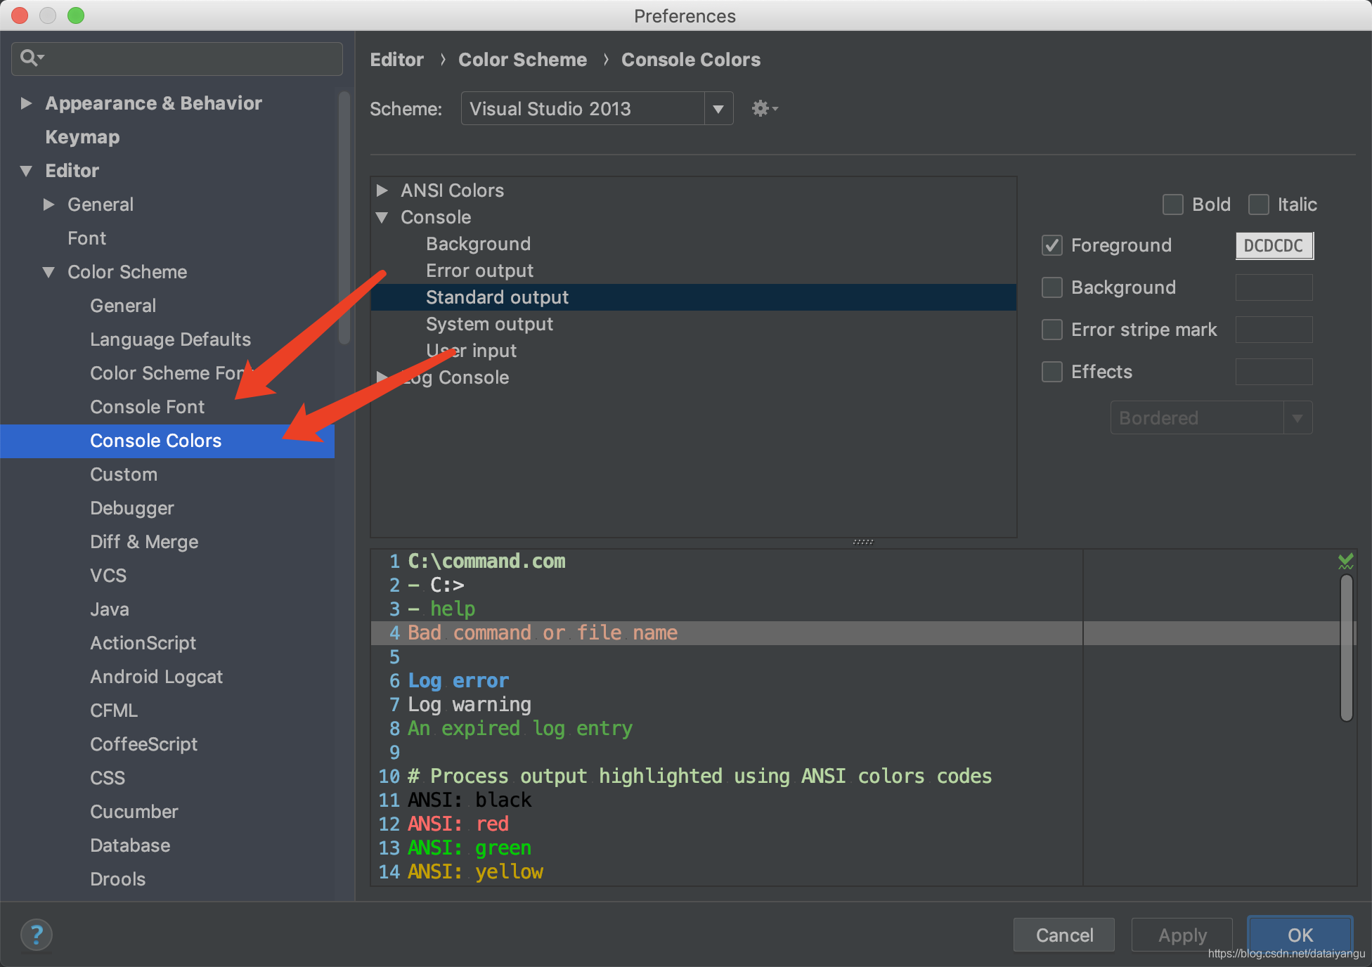Viewport: 1372px width, 967px height.
Task: Enable the Effects checkbox
Action: (1051, 372)
